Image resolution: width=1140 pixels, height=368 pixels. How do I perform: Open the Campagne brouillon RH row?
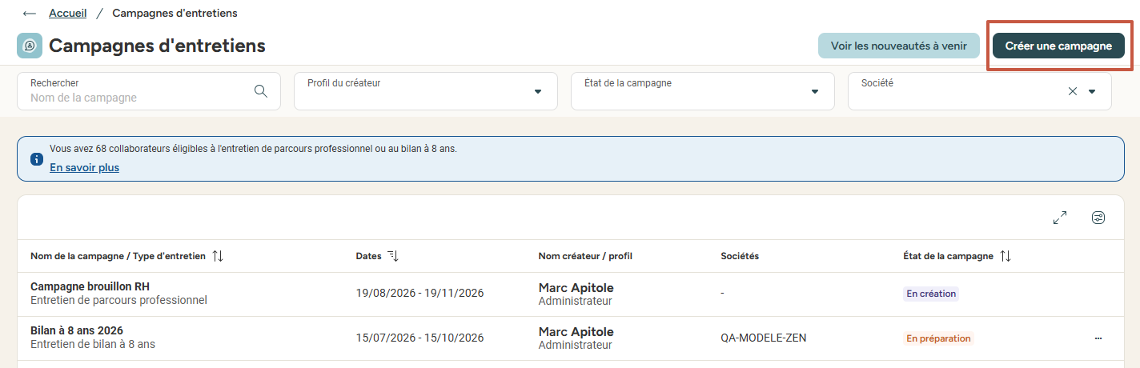pyautogui.click(x=570, y=294)
